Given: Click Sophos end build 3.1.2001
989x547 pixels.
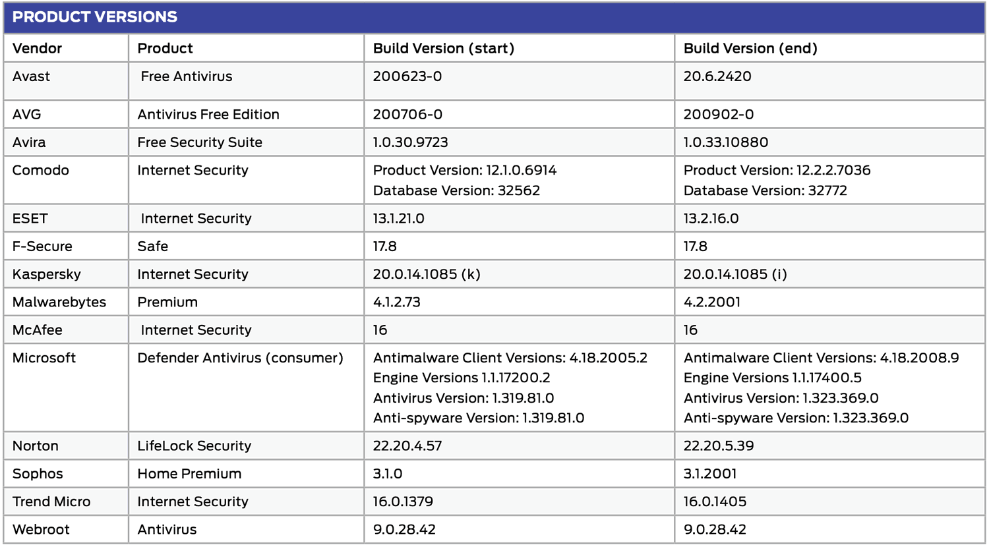Looking at the screenshot, I should [x=709, y=474].
